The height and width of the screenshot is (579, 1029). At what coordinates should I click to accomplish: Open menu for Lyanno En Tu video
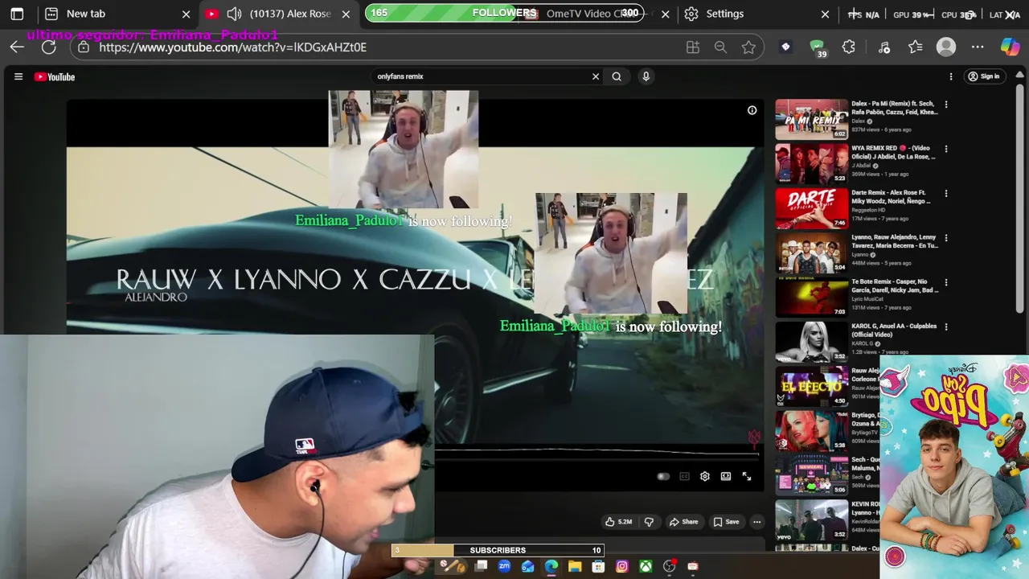pos(946,238)
